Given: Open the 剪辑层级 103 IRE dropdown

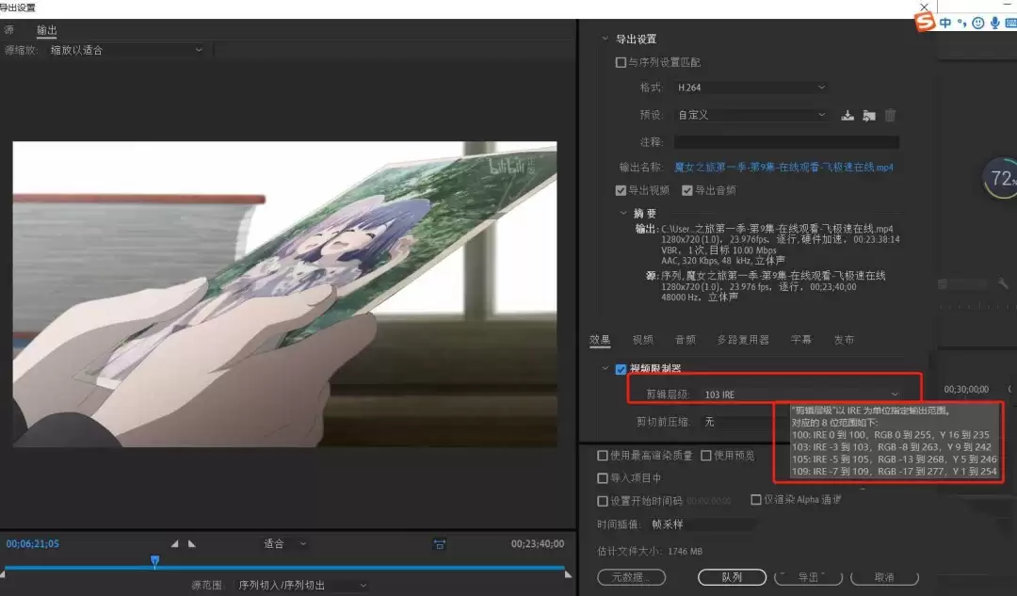Looking at the screenshot, I should (x=801, y=395).
